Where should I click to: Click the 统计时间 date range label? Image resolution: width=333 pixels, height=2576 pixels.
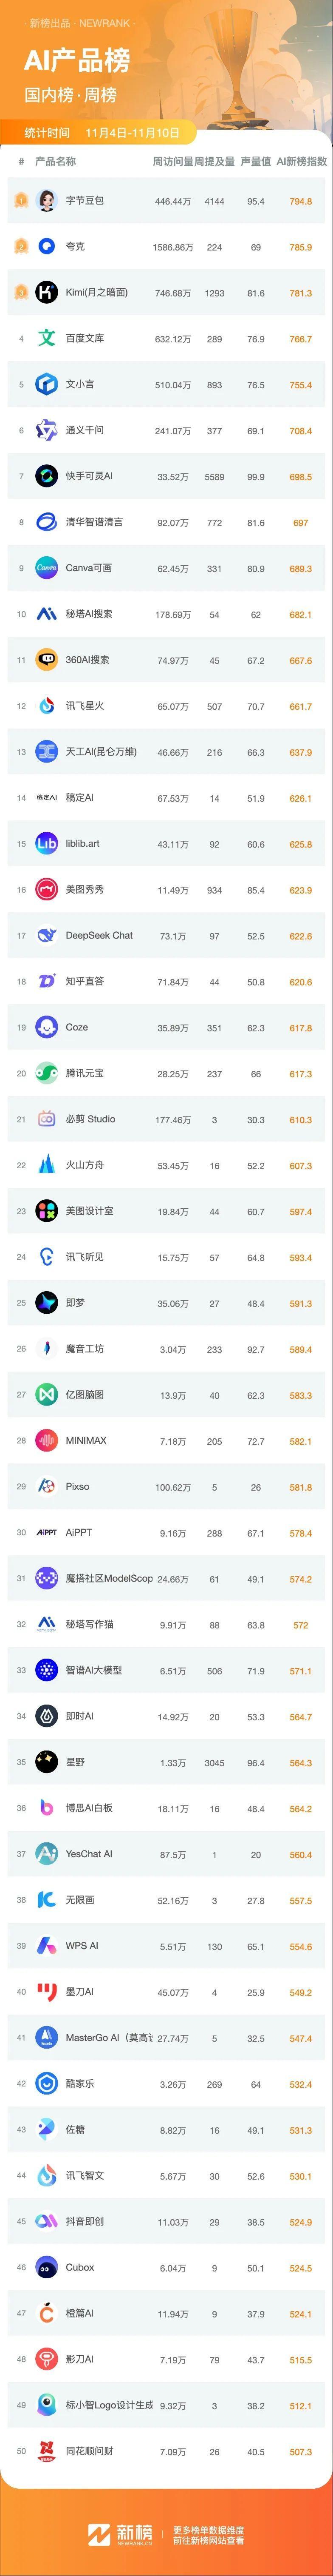pyautogui.click(x=104, y=132)
